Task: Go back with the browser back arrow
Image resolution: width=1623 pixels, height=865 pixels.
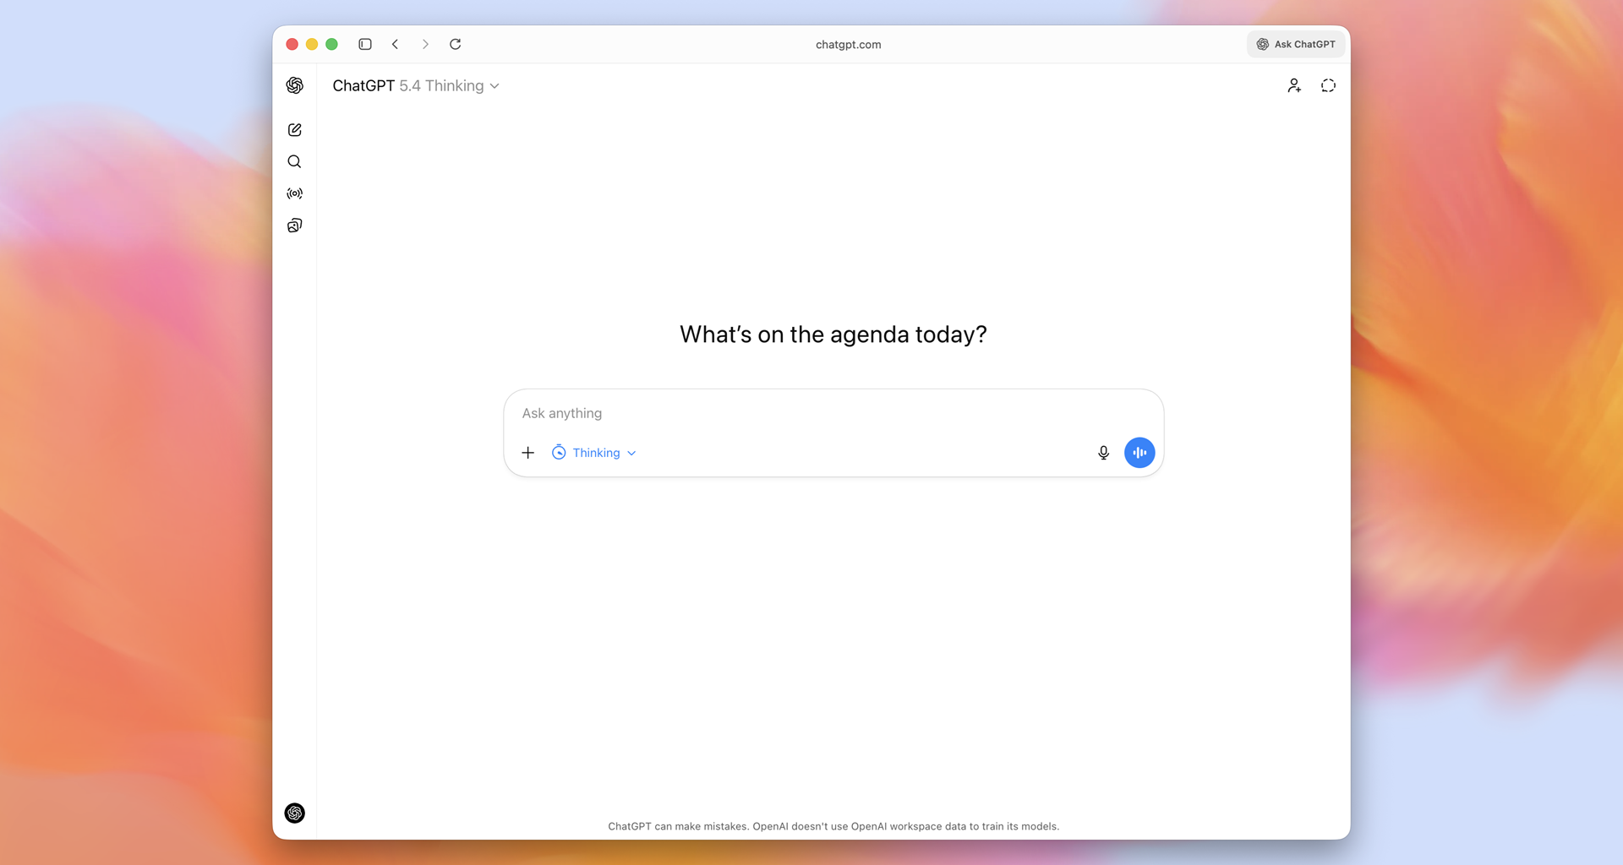Action: click(x=395, y=44)
